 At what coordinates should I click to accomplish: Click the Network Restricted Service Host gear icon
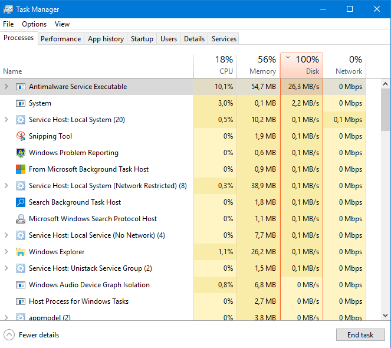point(21,186)
